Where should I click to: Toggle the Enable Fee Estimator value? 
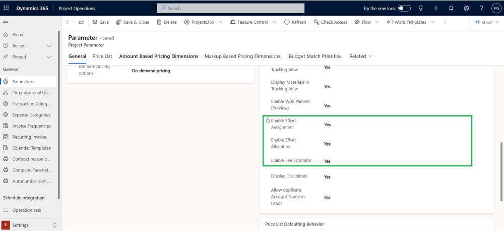point(327,161)
